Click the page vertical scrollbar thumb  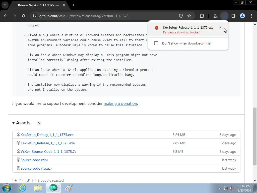pyautogui.click(x=255, y=136)
